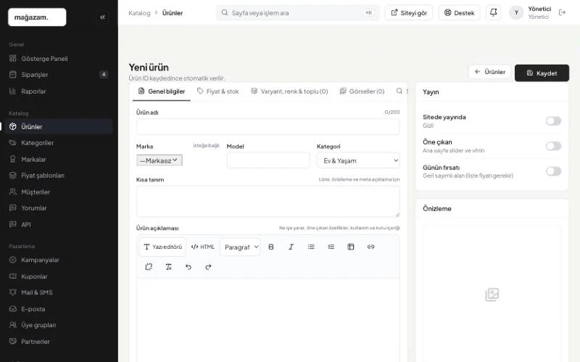Click the clear formatting icon
Screen dimensions: 580x362
pos(169,267)
